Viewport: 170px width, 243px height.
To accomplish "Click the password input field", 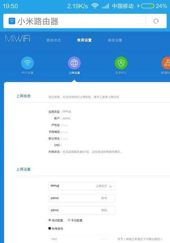I will click(82, 210).
